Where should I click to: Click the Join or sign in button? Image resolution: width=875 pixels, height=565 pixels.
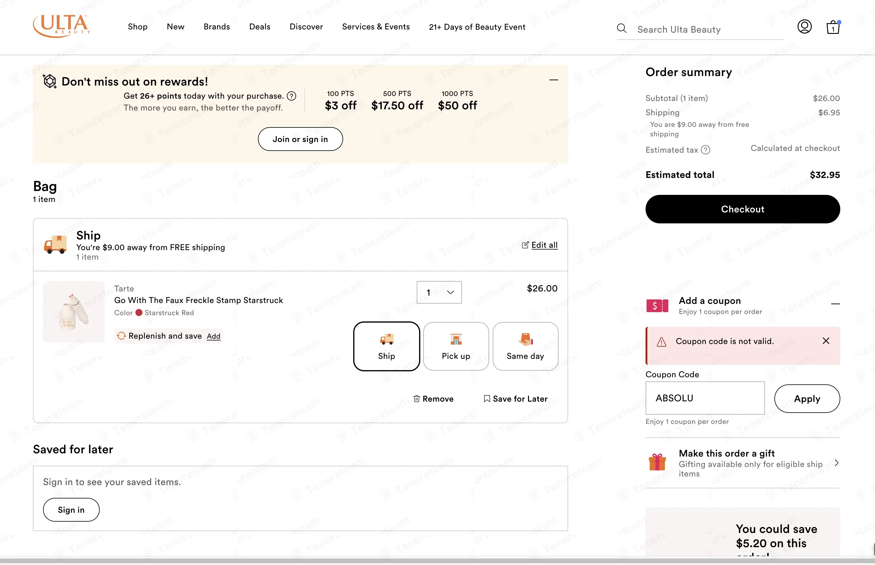[300, 139]
